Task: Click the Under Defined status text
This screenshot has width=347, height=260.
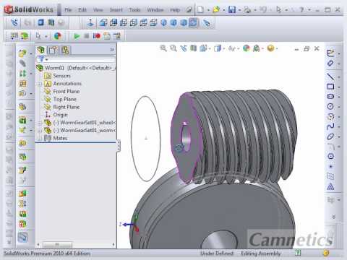Action: tap(217, 253)
